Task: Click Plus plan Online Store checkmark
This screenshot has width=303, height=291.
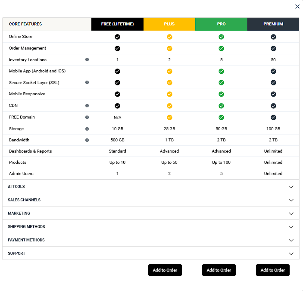Action: [169, 37]
